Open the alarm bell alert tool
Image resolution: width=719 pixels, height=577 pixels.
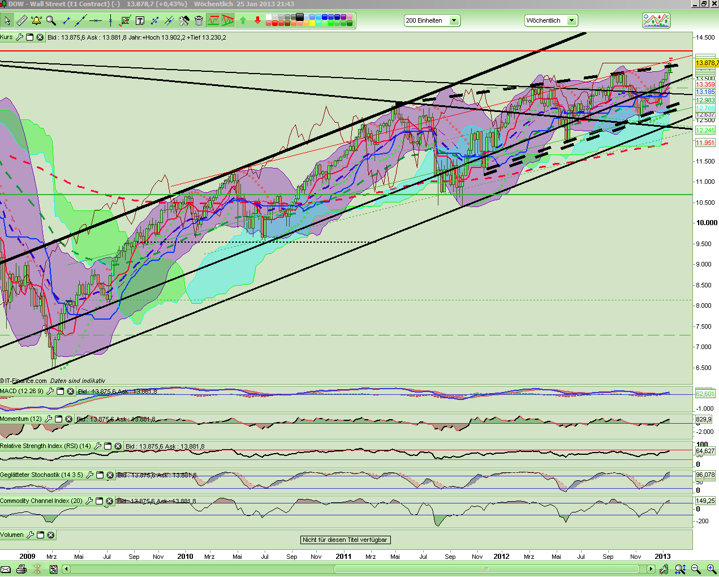pos(37,21)
